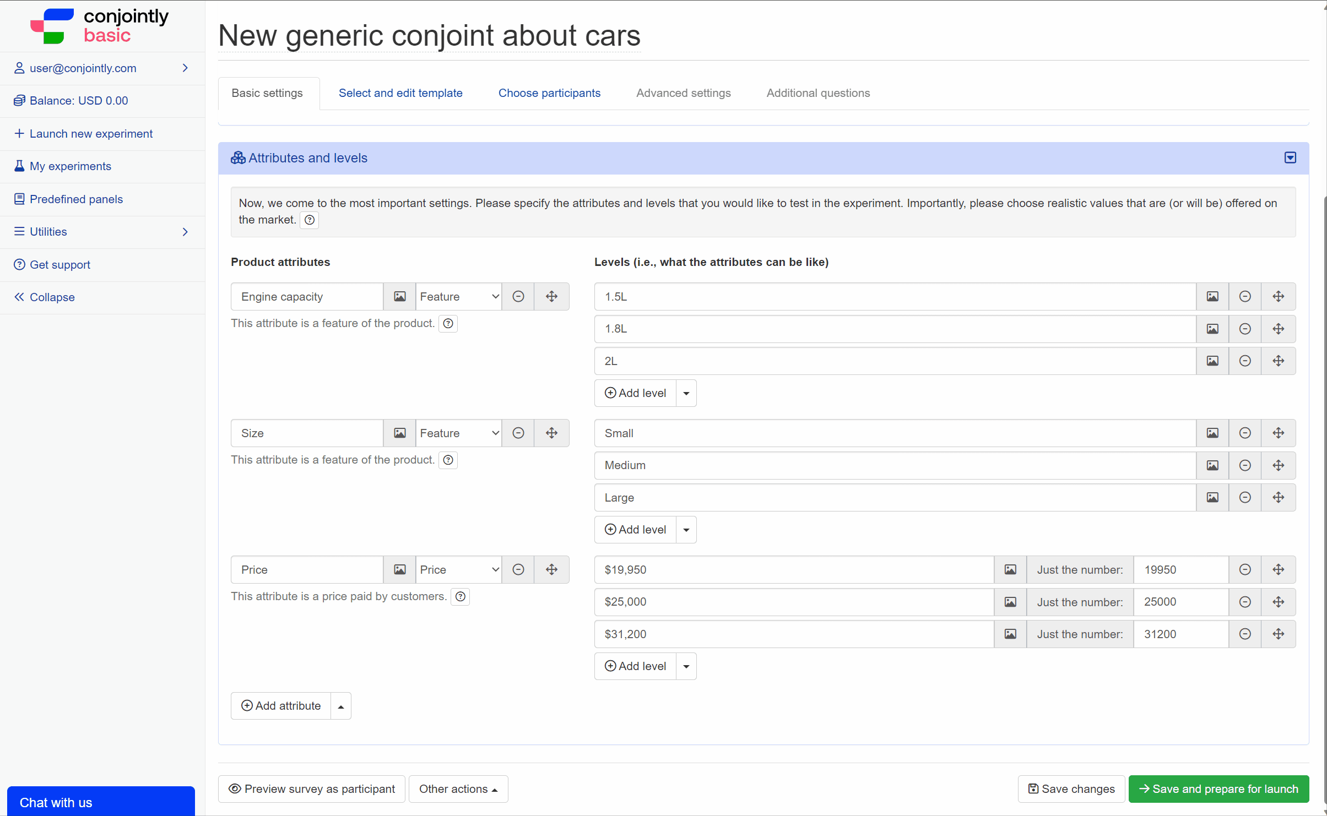
Task: Expand Add level options under Size
Action: coord(686,530)
